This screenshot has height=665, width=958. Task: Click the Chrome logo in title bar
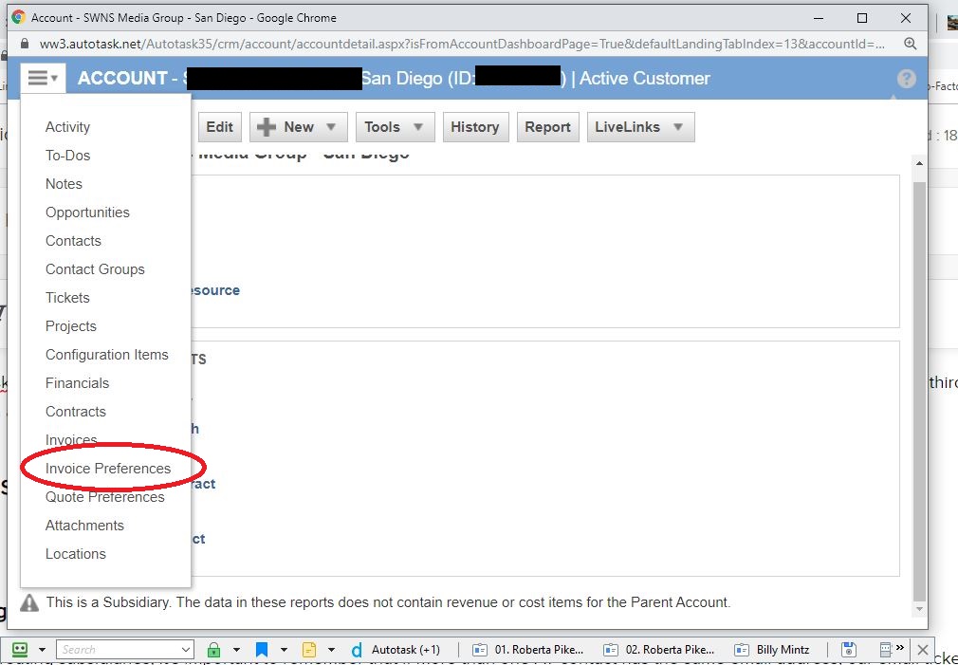[18, 18]
